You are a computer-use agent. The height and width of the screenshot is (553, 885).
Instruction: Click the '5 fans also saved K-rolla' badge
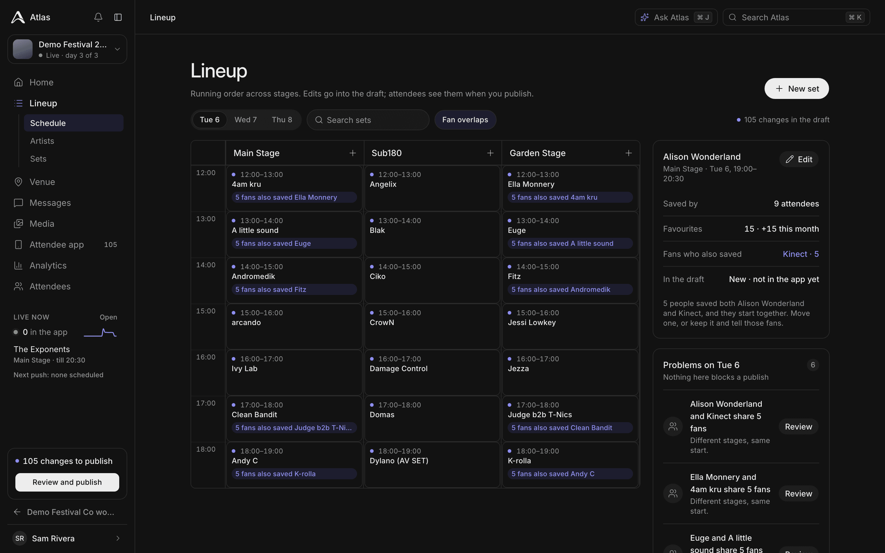point(294,474)
